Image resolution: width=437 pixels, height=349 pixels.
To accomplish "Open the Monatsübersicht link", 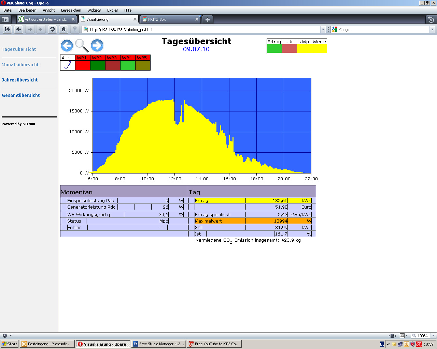I will [20, 64].
